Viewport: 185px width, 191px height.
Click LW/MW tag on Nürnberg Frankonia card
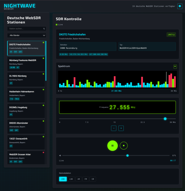(x=12, y=67)
